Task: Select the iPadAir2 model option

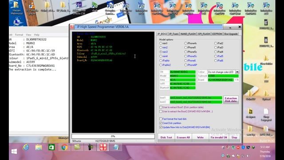Action: click(x=161, y=65)
